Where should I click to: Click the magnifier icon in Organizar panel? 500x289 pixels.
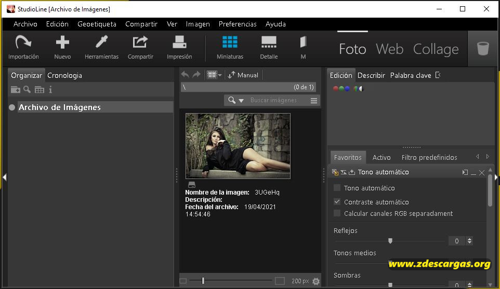27,90
